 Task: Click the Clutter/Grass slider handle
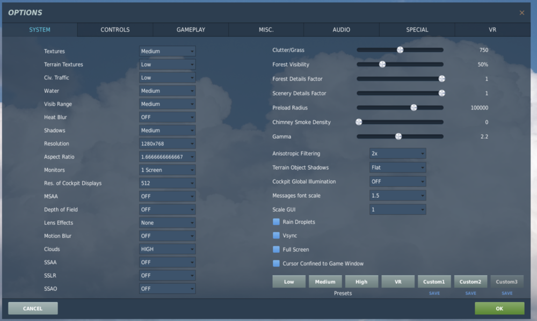point(400,50)
